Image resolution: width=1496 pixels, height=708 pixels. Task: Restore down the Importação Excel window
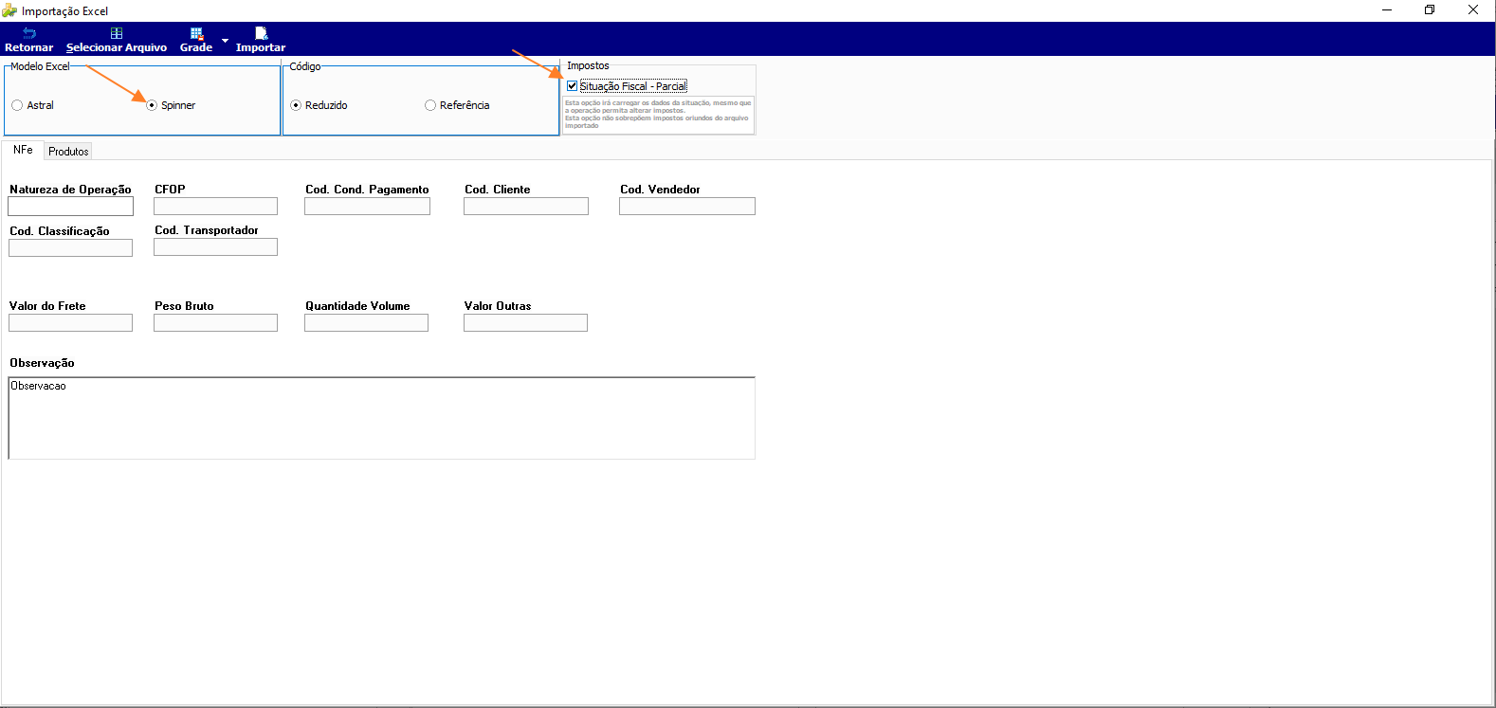pos(1430,10)
